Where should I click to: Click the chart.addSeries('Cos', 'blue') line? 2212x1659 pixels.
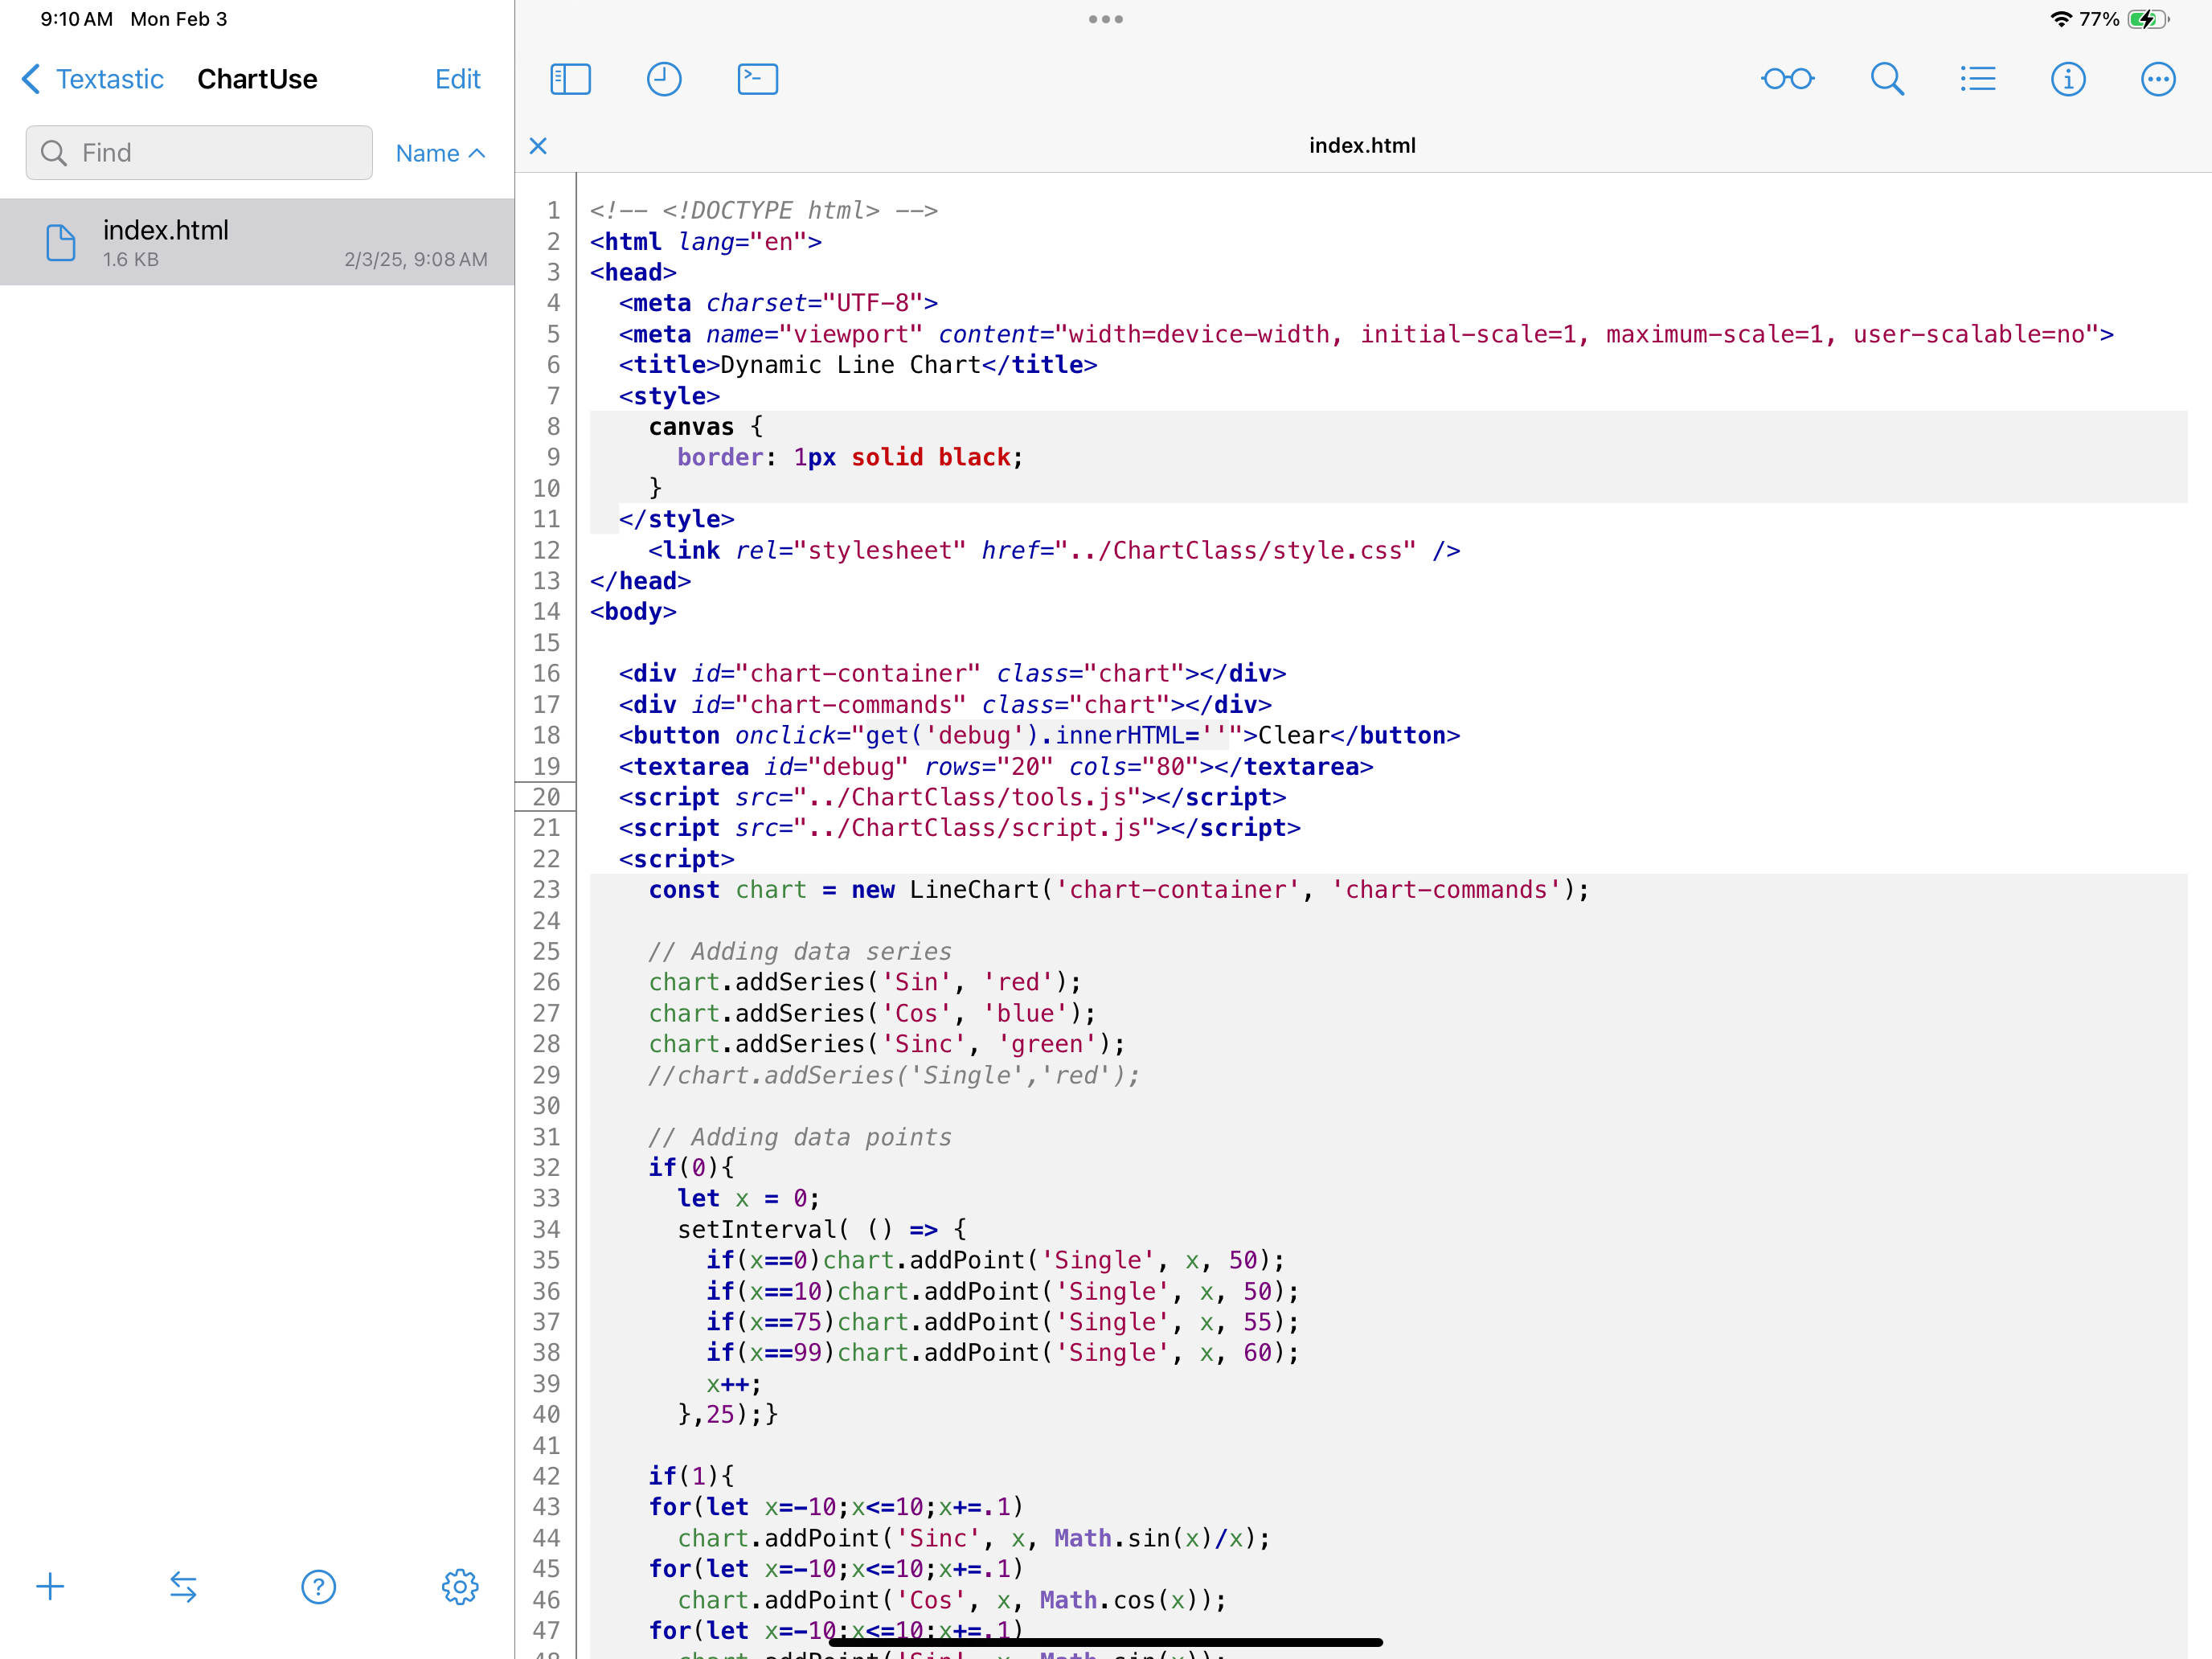tap(872, 1013)
